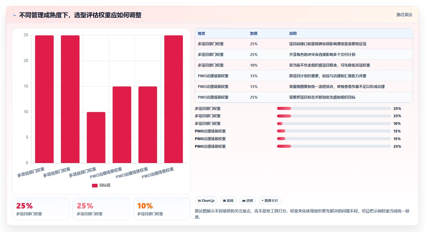The height and width of the screenshot is (232, 425).
Task: Open the orange 10% data card
Action: (162, 209)
